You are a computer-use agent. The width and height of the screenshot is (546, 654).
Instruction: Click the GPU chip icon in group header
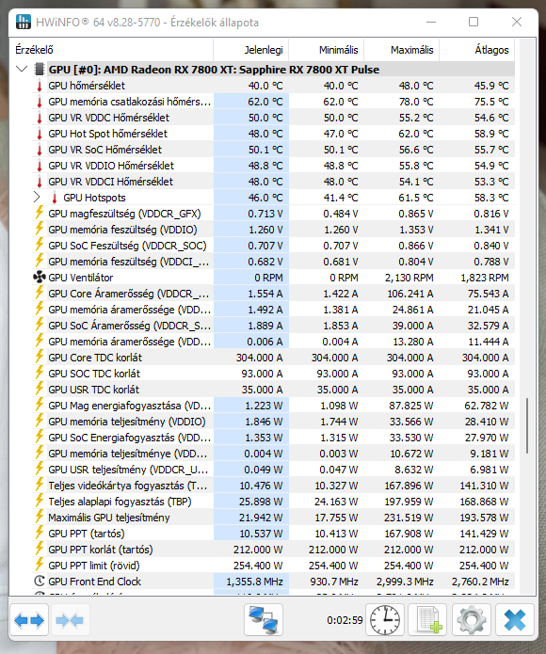tap(40, 70)
